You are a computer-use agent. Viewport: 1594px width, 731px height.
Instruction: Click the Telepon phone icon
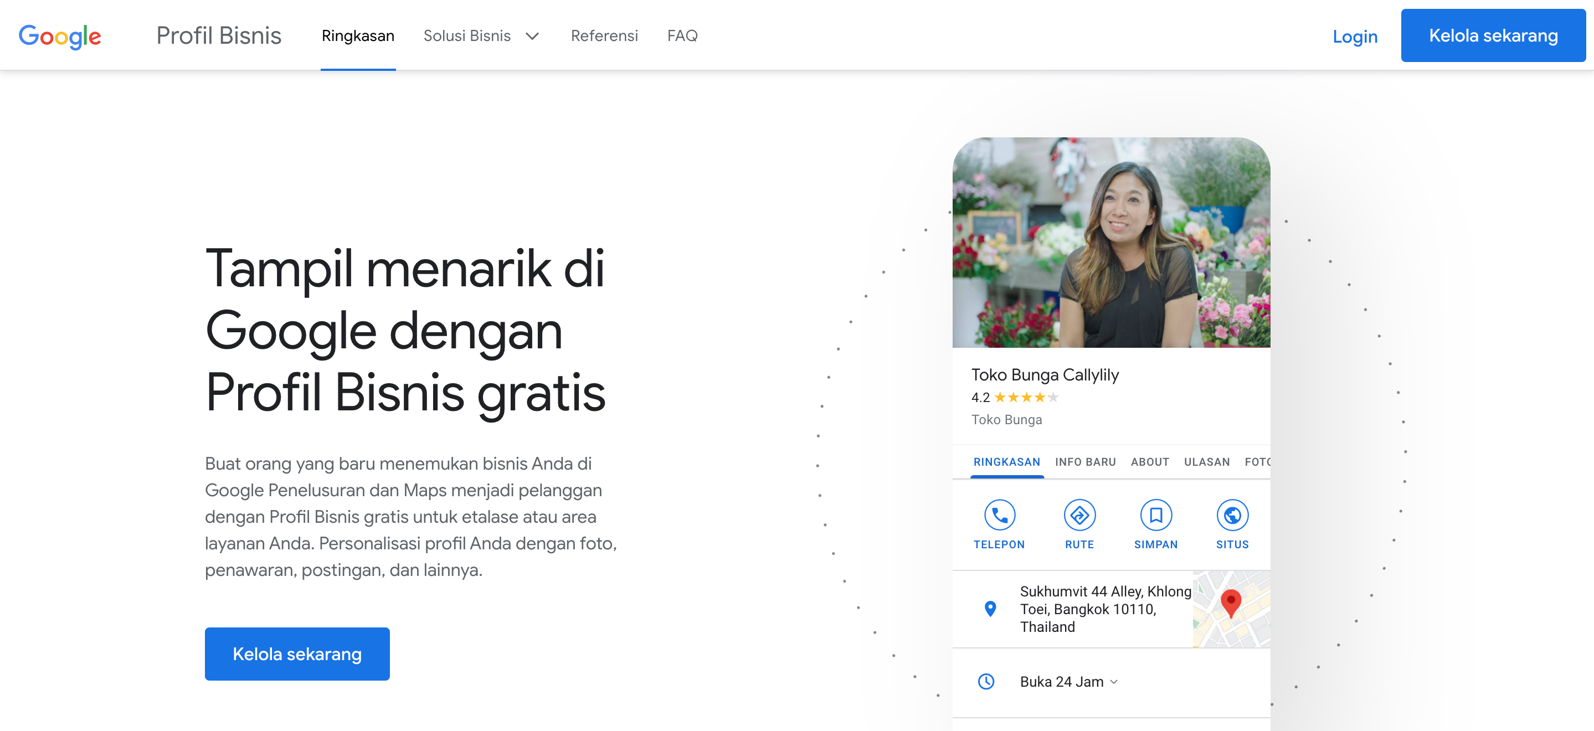[999, 515]
